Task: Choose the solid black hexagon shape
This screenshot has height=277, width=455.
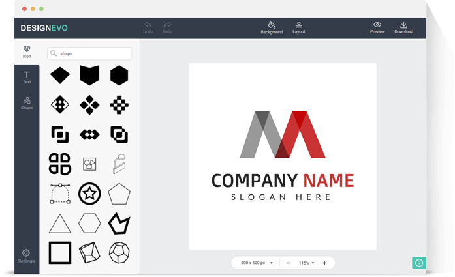Action: pos(119,76)
